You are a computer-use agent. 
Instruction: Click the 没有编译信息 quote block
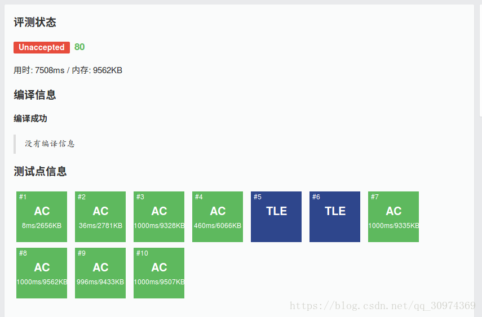tap(50, 144)
